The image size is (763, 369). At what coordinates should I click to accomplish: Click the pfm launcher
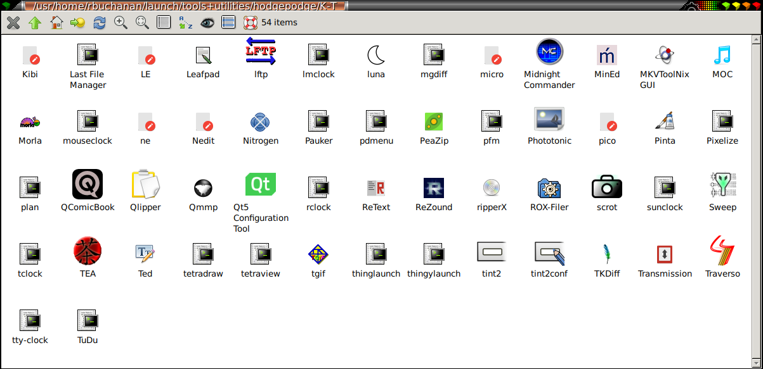click(x=492, y=122)
